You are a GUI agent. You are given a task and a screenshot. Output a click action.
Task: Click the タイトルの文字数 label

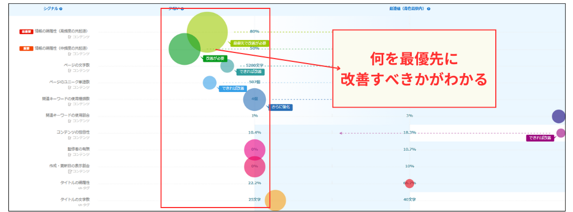tap(75, 199)
